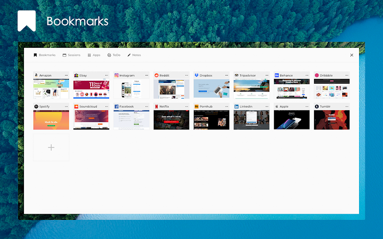The width and height of the screenshot is (383, 239).
Task: Open the Soundcloud page preview thumbnail
Action: pos(91,120)
